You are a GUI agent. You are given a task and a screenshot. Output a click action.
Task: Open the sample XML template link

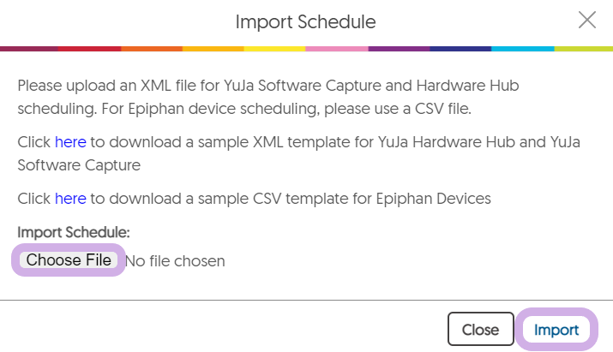coord(70,141)
